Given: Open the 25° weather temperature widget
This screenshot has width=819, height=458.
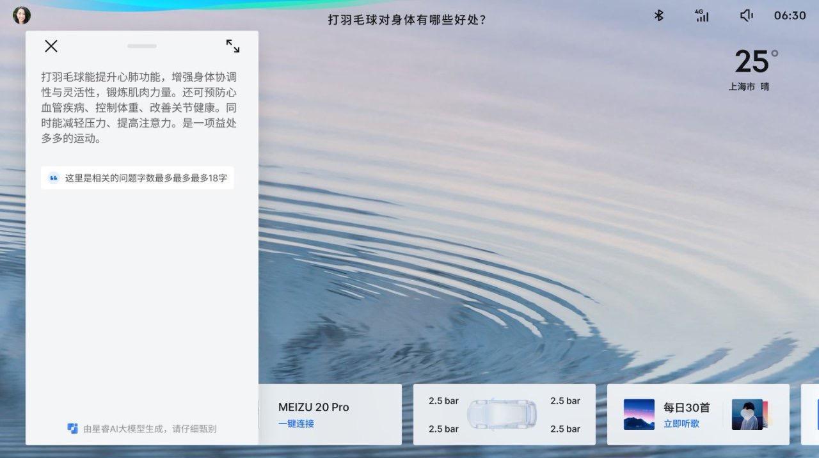Looking at the screenshot, I should [756, 62].
